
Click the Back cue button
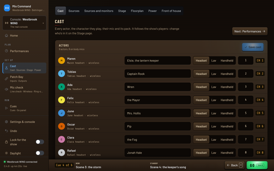coord(235,165)
